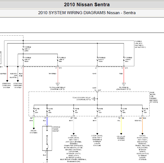
Task: Select 'Fusible Link Box (Battery)' component label
Action: 140,44
